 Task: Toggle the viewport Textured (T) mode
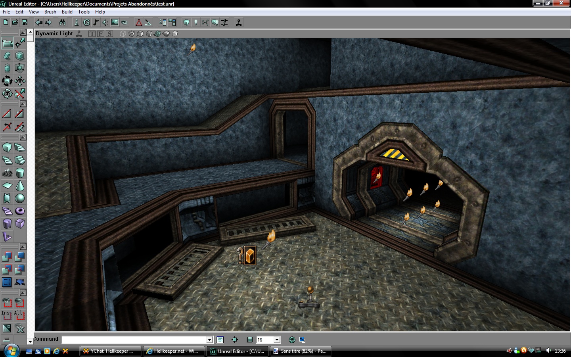coord(92,34)
